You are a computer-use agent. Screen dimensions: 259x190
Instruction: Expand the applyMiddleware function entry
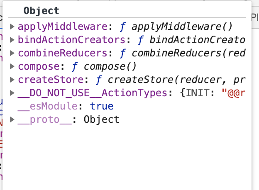tap(12, 27)
